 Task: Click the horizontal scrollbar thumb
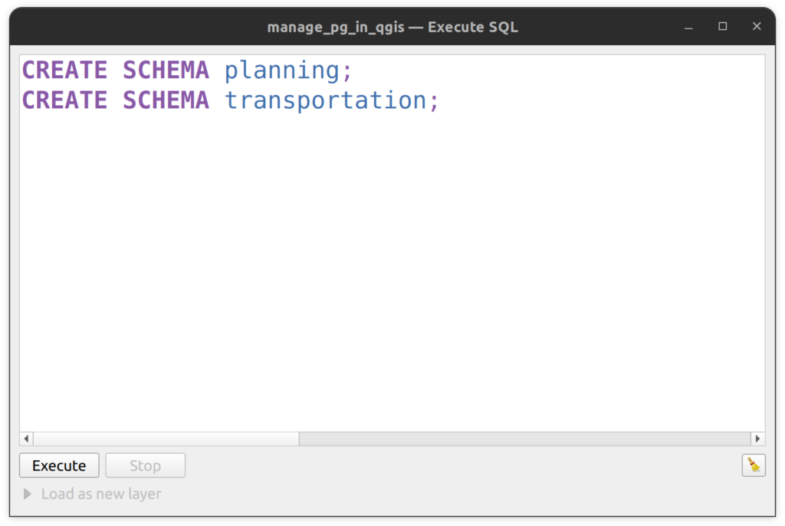(x=166, y=439)
